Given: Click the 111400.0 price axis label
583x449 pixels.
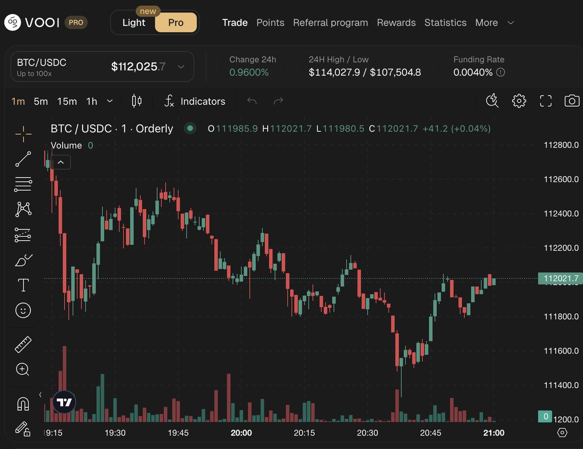Looking at the screenshot, I should [561, 385].
